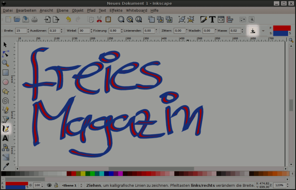296x190 pixels.
Task: Click the Breite width input field
Action: (x=21, y=31)
